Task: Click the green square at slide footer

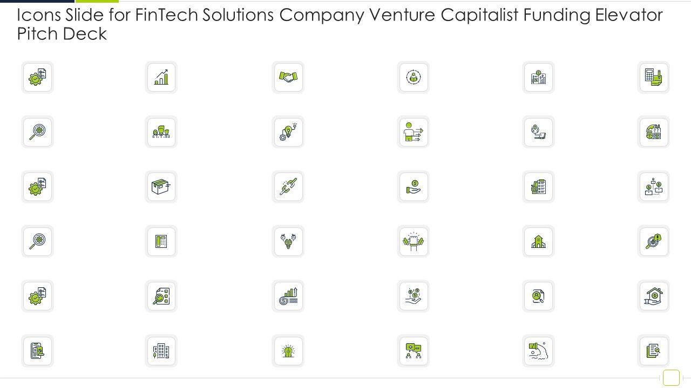Action: click(671, 378)
